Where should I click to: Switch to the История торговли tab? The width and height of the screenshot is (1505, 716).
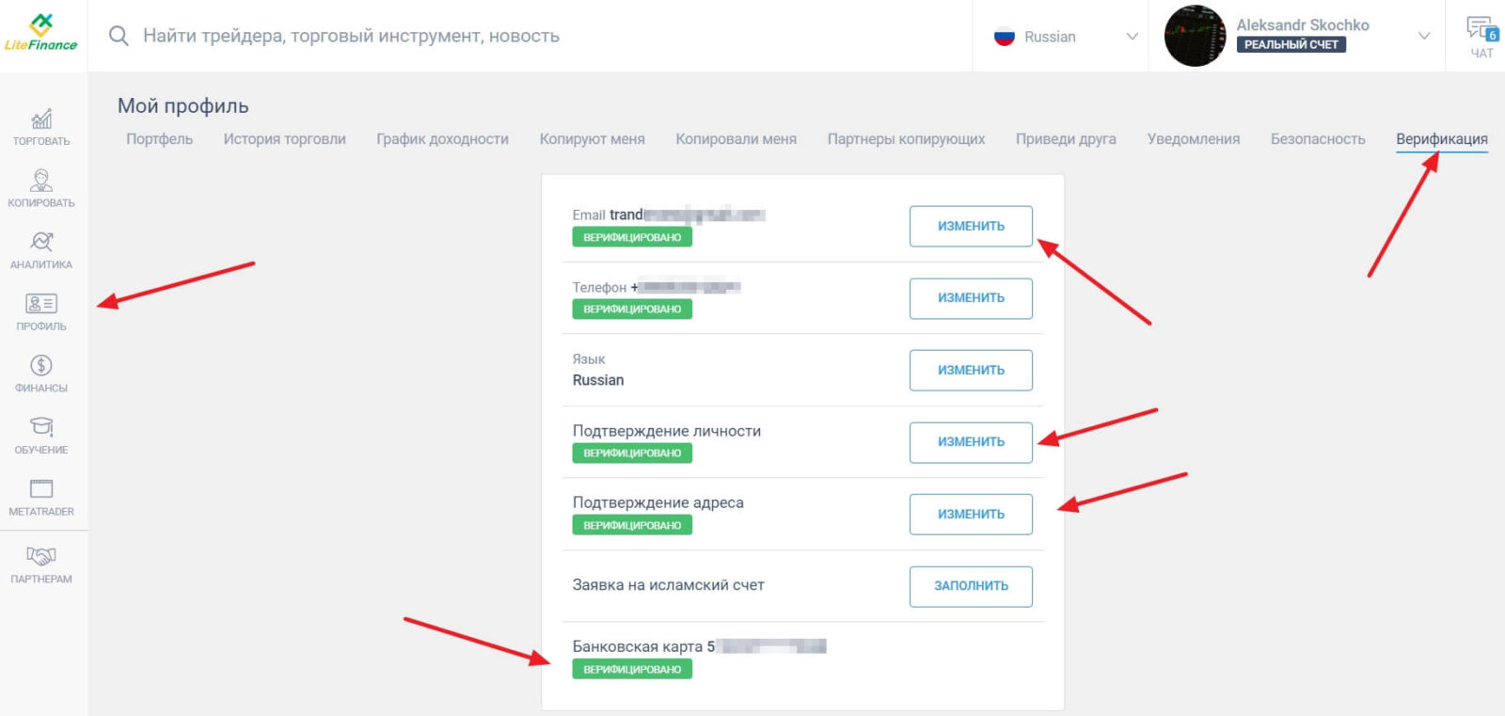click(285, 139)
